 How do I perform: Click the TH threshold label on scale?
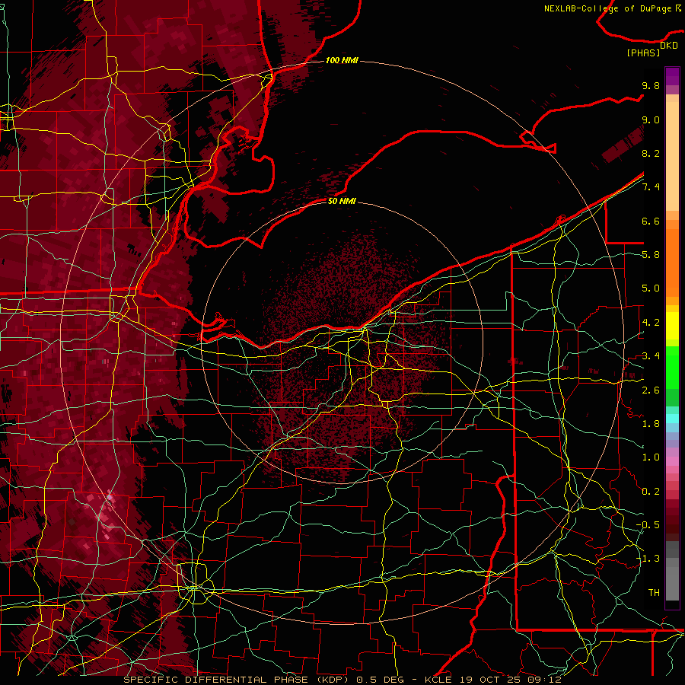pyautogui.click(x=654, y=593)
